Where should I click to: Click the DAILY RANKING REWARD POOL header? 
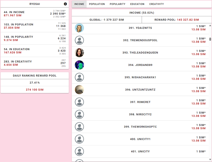coord(35,76)
